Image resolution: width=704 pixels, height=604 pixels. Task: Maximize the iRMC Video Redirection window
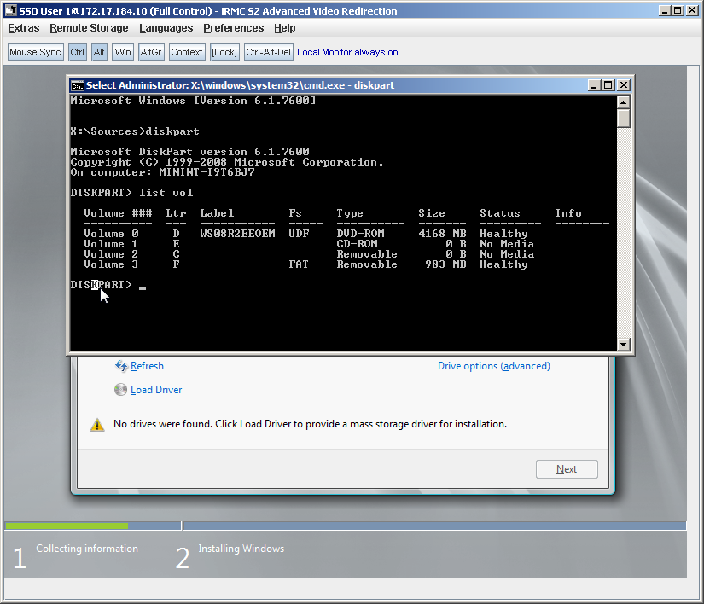(678, 10)
